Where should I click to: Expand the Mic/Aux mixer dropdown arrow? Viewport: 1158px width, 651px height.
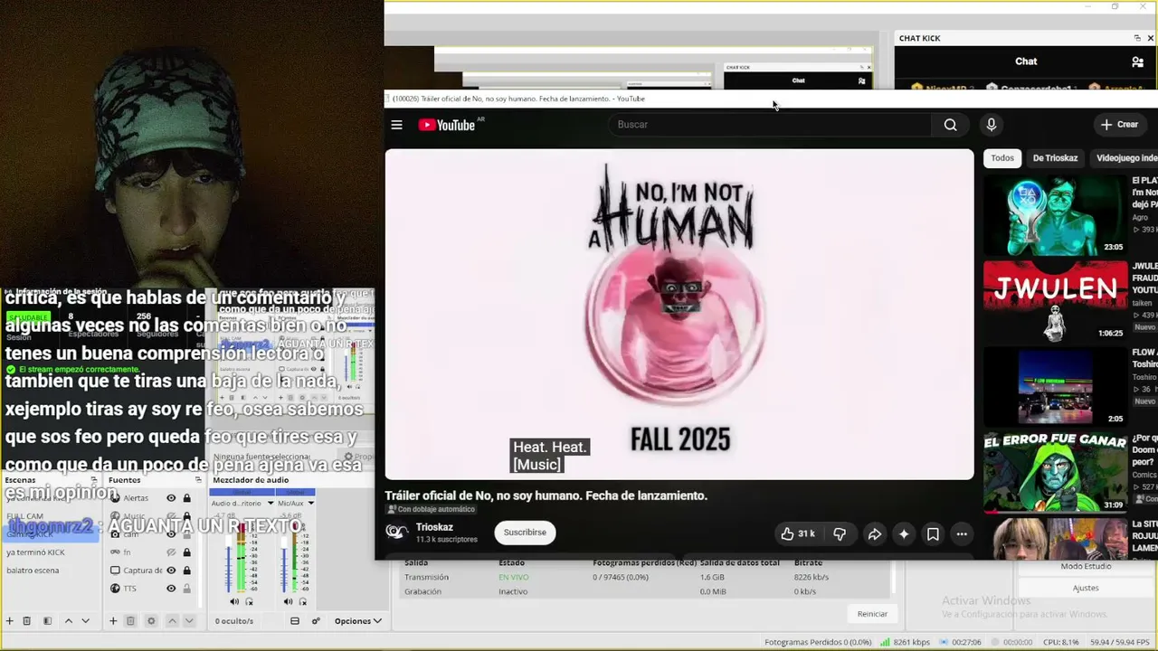click(x=310, y=504)
